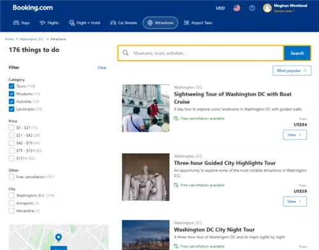View the Three-hour Guided City Highlights Tour
The width and height of the screenshot is (319, 250).
point(295,202)
